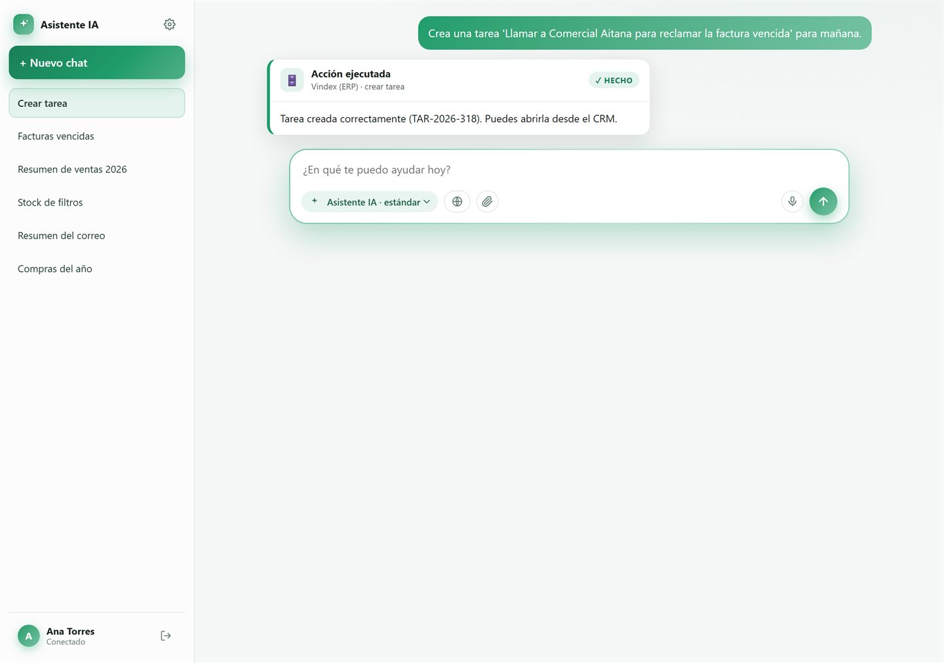Open the Resumen del correo conversation
Screen dimensions: 944x663
coord(97,235)
